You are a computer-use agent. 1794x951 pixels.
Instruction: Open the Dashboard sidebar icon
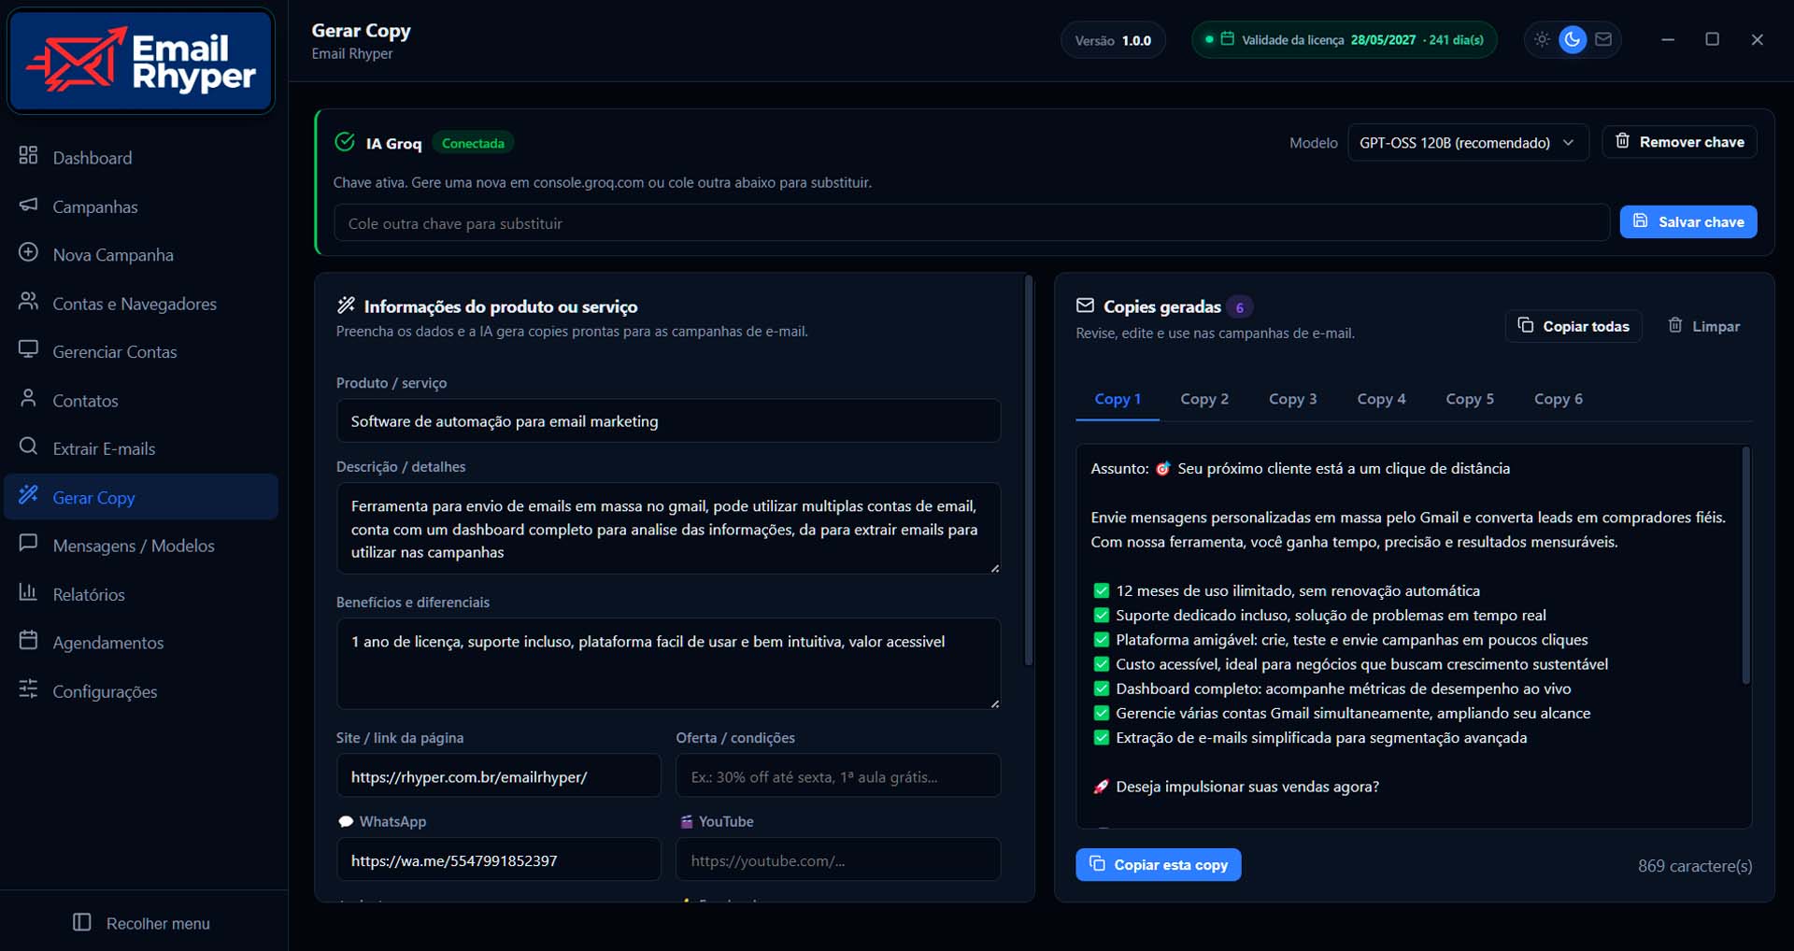28,155
